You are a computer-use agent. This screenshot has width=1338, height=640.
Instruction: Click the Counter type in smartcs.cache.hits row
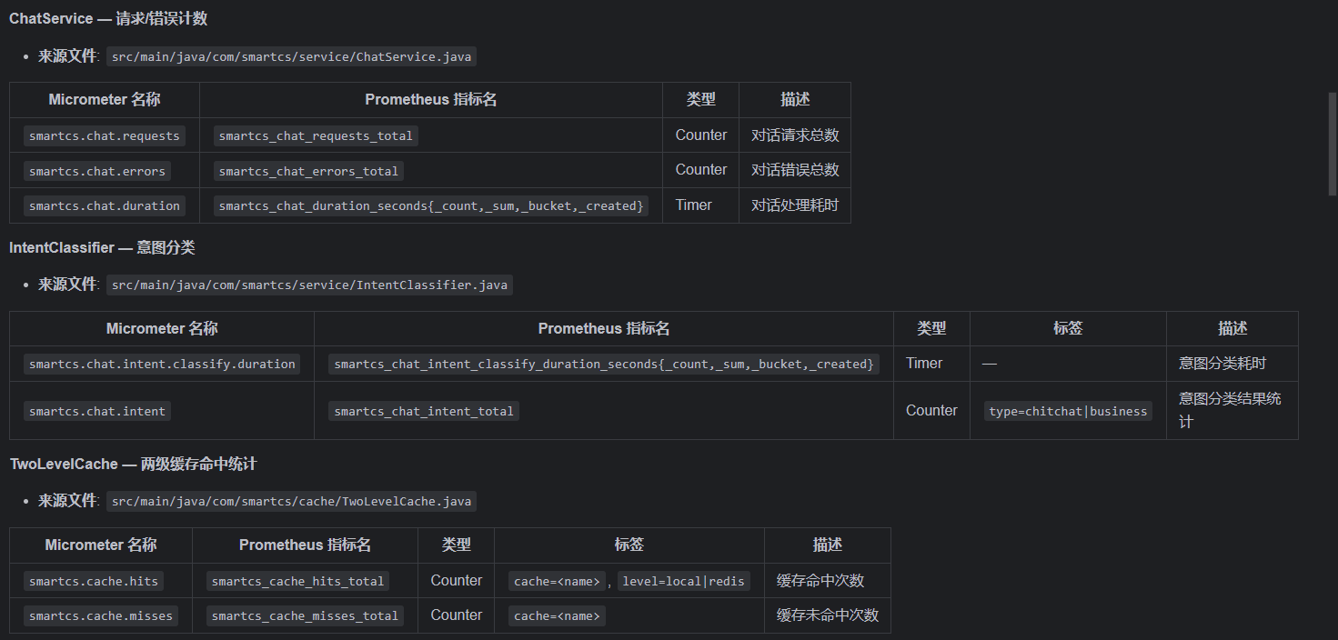click(x=457, y=581)
